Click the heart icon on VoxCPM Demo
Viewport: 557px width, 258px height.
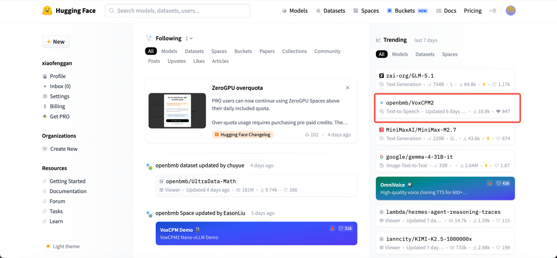click(x=341, y=228)
